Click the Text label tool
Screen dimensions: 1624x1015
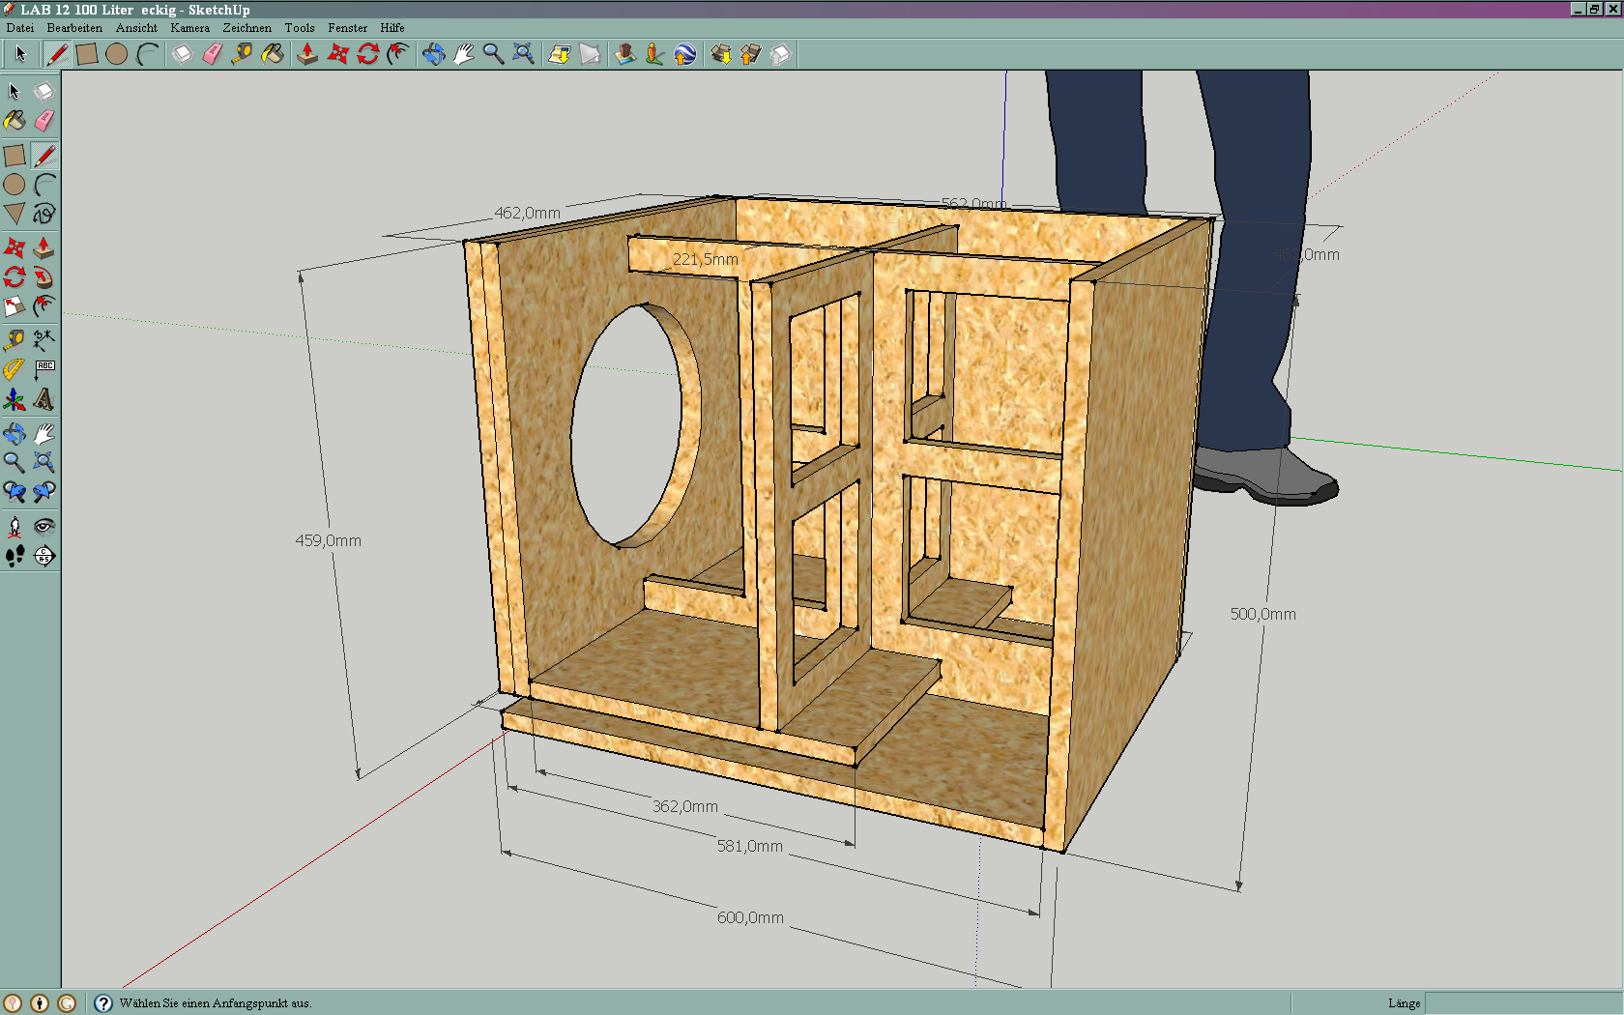point(44,369)
